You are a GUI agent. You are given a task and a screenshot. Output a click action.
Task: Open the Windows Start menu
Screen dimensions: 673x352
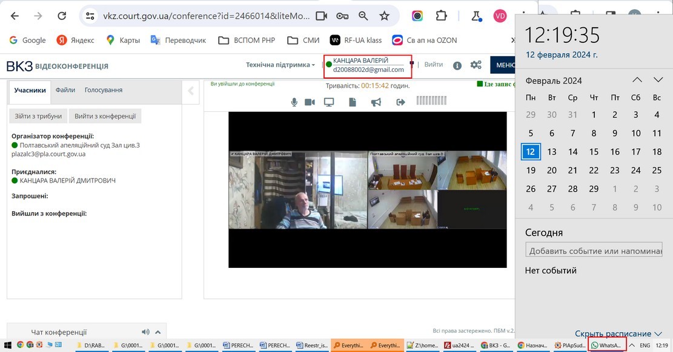(7, 345)
